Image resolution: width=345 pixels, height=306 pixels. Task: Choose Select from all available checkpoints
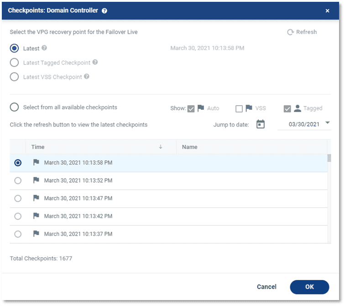pos(15,107)
